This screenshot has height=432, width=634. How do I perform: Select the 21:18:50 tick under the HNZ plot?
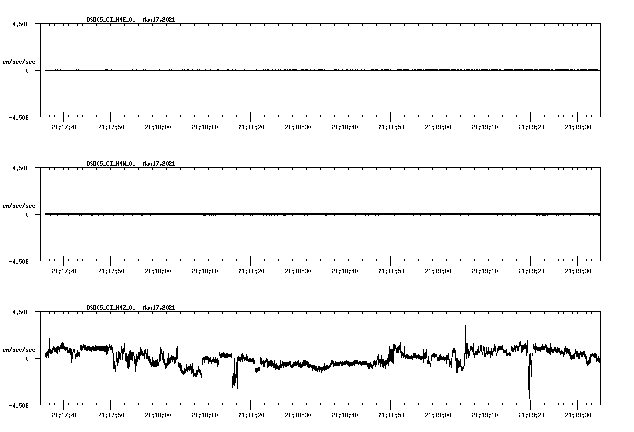[391, 414]
